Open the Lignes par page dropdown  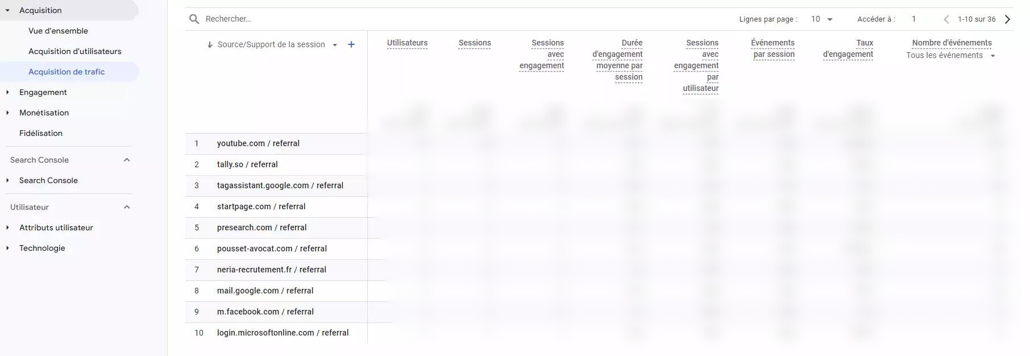[821, 19]
